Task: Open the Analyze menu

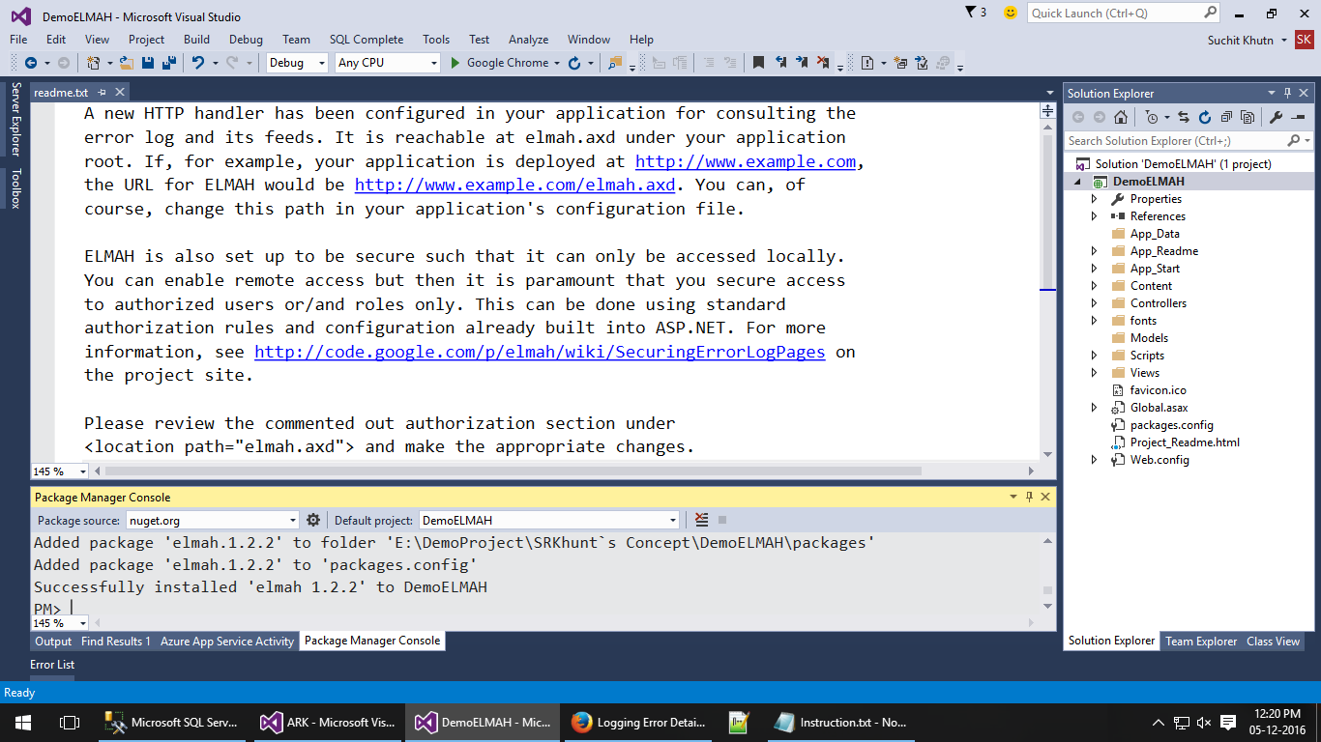Action: click(528, 40)
